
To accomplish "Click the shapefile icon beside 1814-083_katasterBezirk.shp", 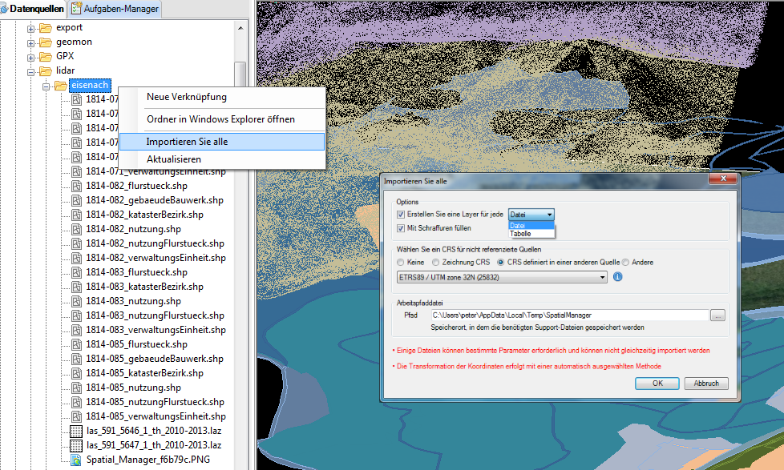I will click(76, 286).
